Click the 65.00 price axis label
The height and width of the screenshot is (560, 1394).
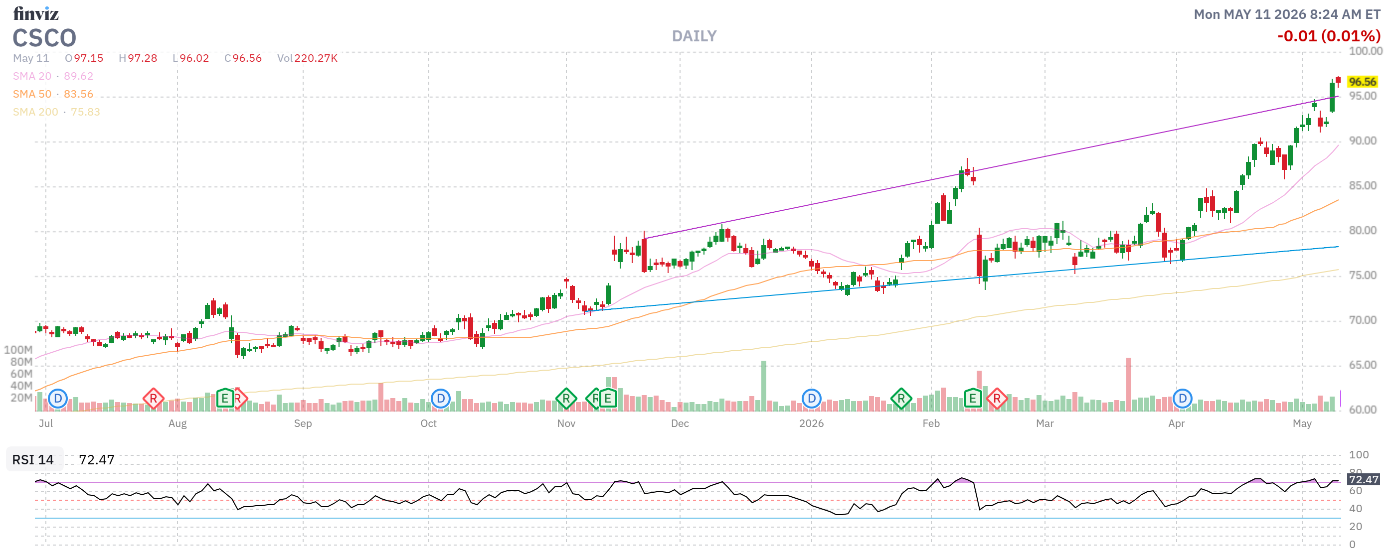pyautogui.click(x=1363, y=365)
